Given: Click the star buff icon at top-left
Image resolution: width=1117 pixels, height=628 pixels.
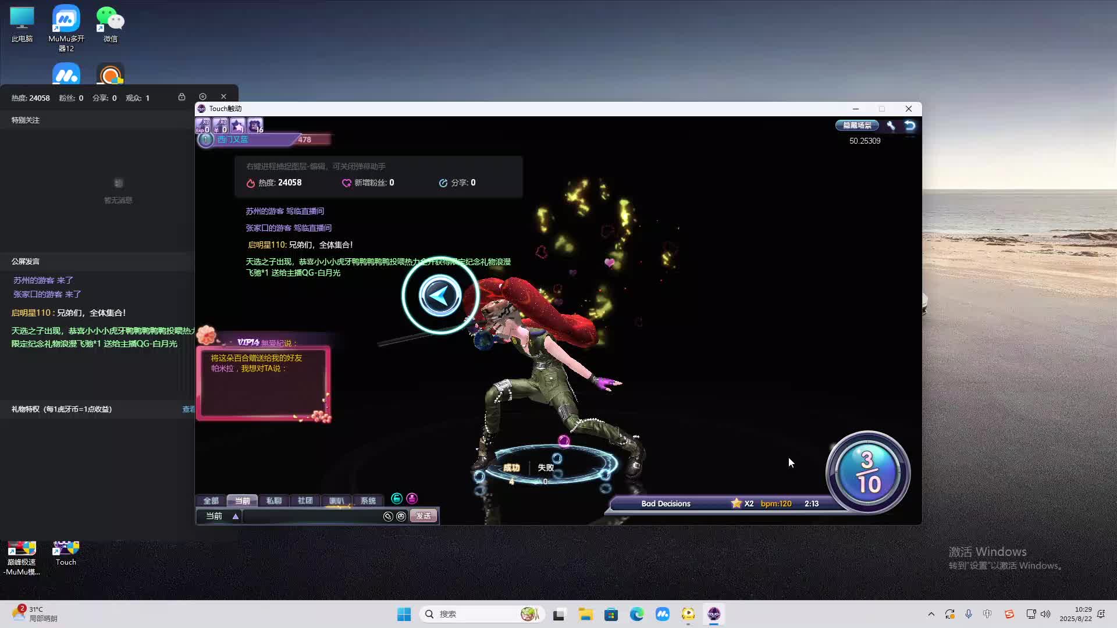Looking at the screenshot, I should 237,126.
